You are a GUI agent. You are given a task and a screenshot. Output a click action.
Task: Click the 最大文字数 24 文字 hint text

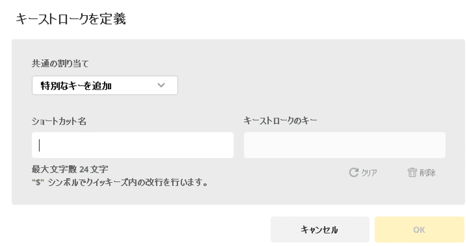[x=70, y=170]
